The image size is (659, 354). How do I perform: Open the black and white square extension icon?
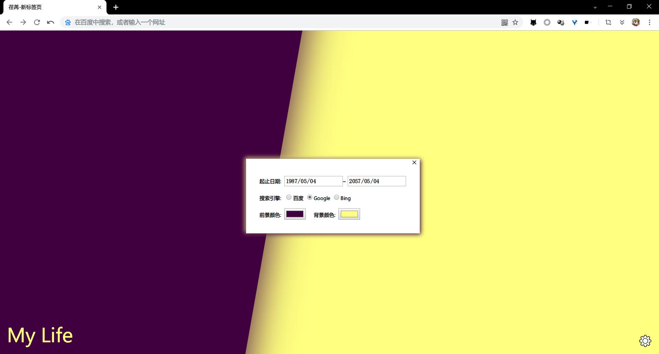pyautogui.click(x=588, y=22)
